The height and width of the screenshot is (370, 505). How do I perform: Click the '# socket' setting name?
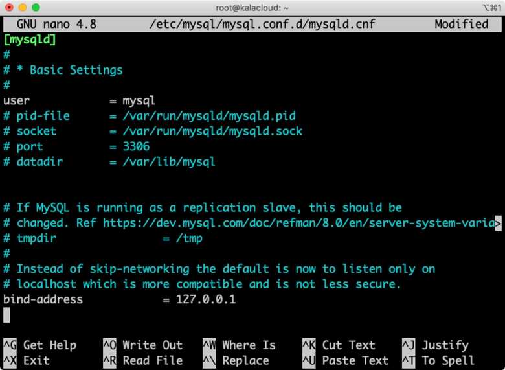point(30,131)
